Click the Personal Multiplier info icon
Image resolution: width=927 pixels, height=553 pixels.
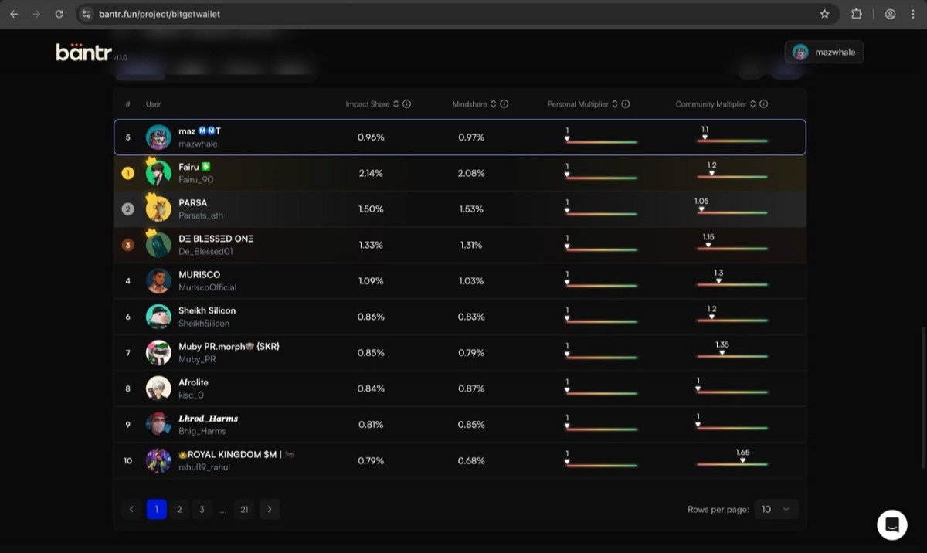626,104
